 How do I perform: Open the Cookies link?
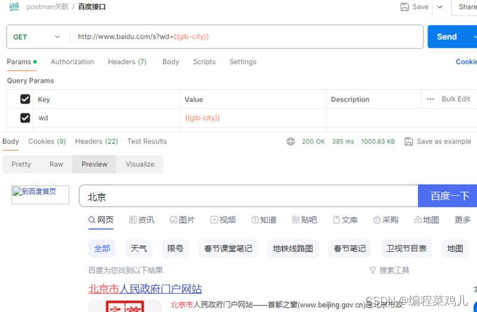pyautogui.click(x=466, y=62)
